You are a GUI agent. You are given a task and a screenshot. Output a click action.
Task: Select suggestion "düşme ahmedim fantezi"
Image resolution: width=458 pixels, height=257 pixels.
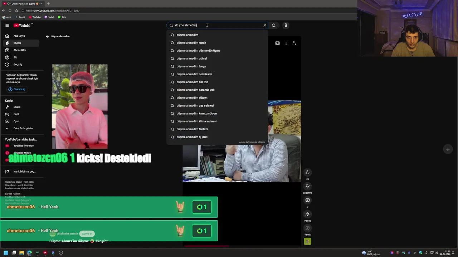pos(217,129)
